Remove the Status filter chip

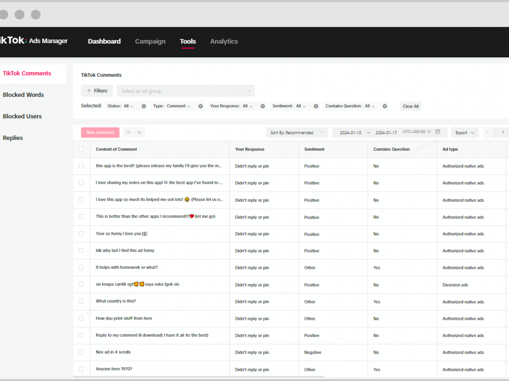tap(144, 106)
